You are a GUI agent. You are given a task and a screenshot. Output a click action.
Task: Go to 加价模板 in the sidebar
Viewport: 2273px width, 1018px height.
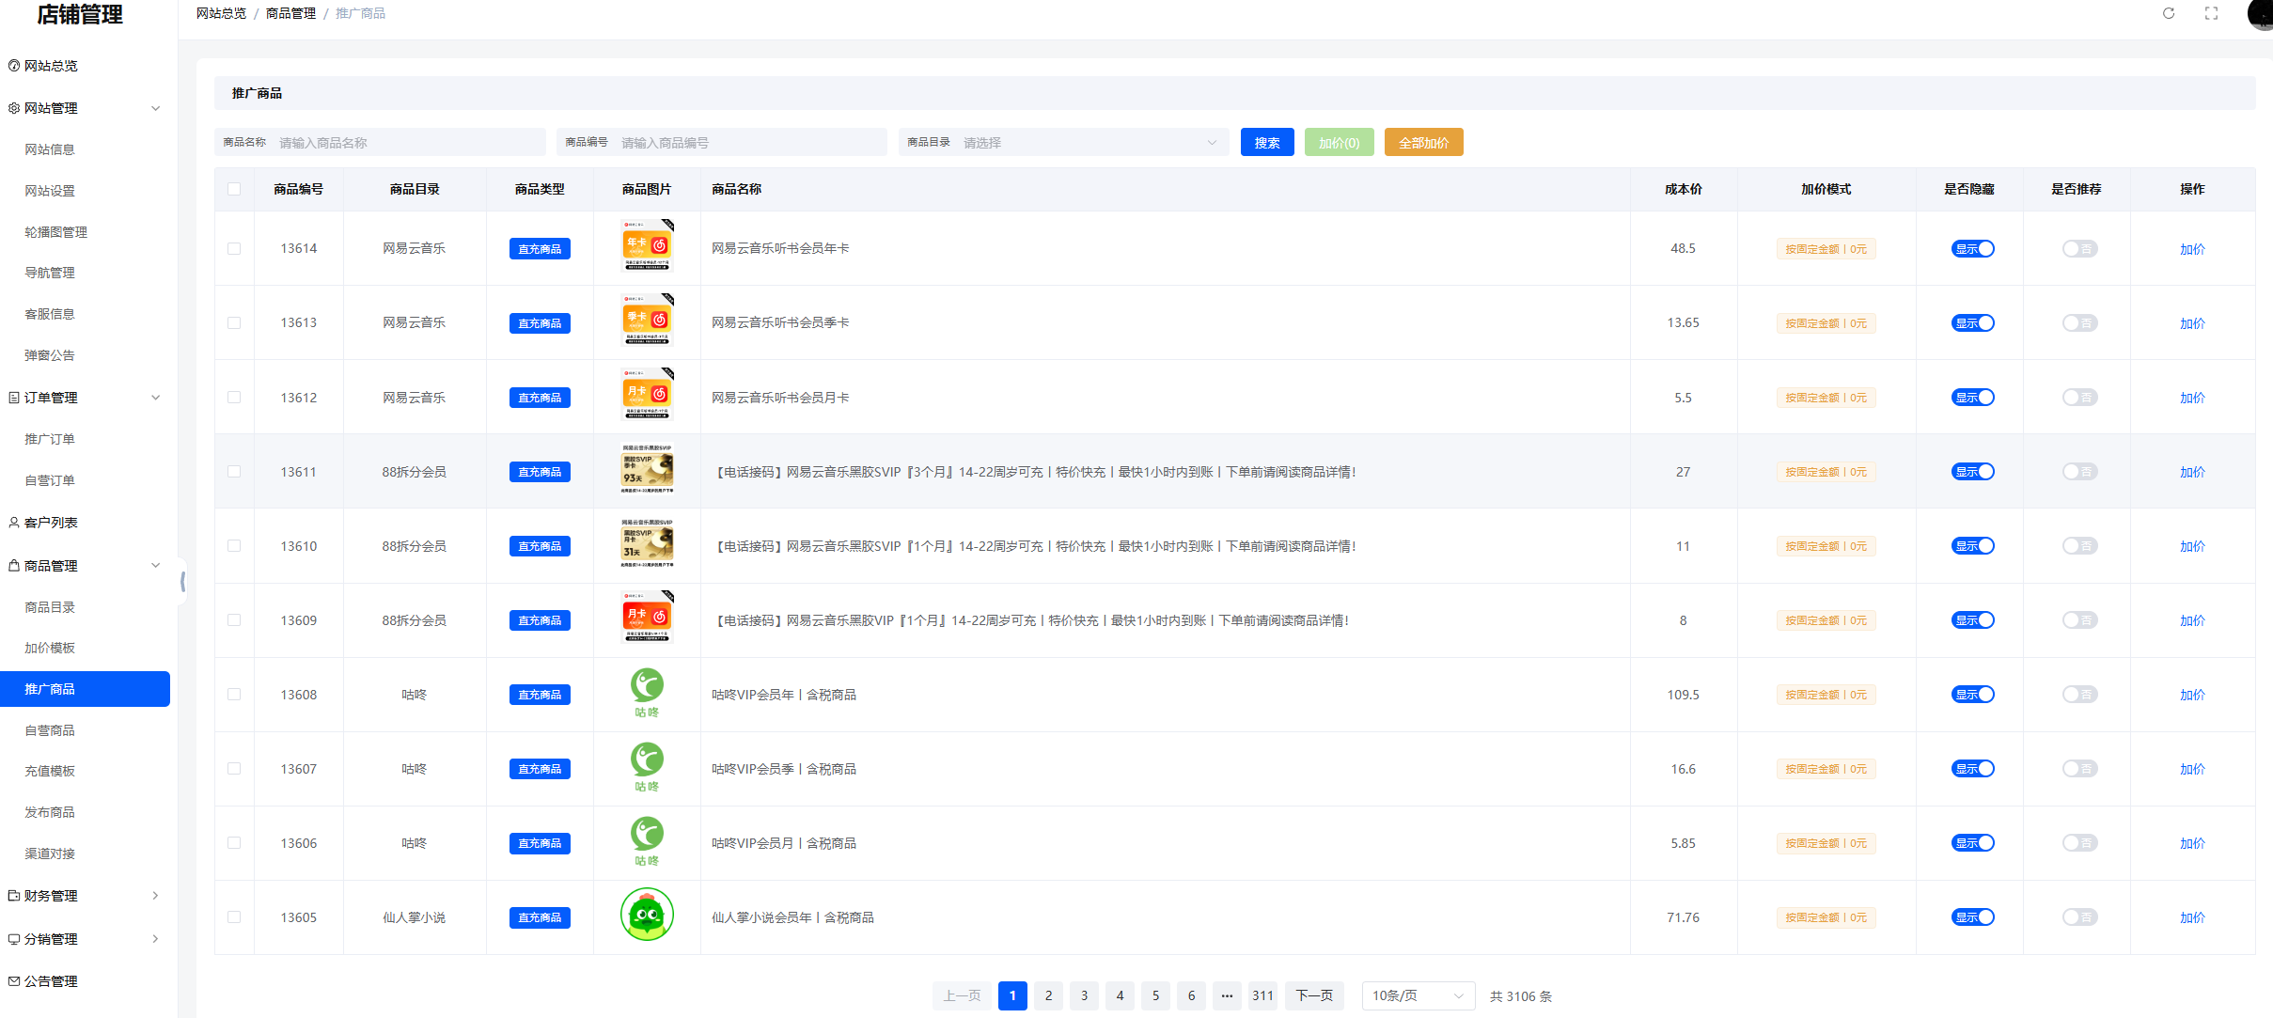tap(50, 648)
